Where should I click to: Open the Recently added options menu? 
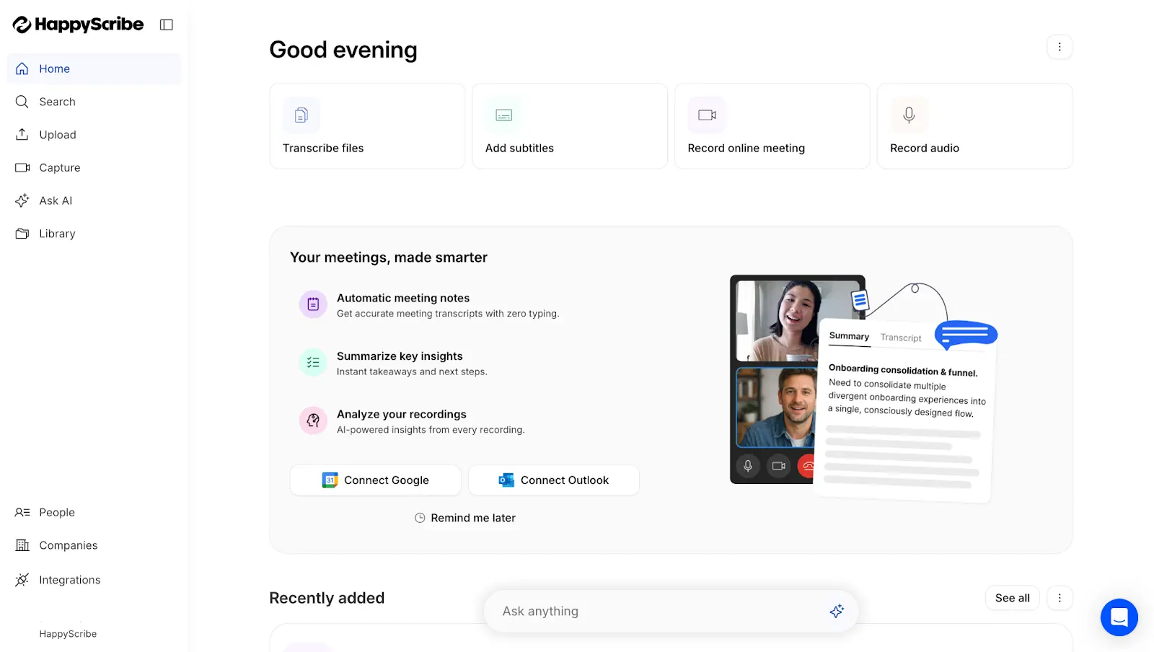(x=1060, y=598)
